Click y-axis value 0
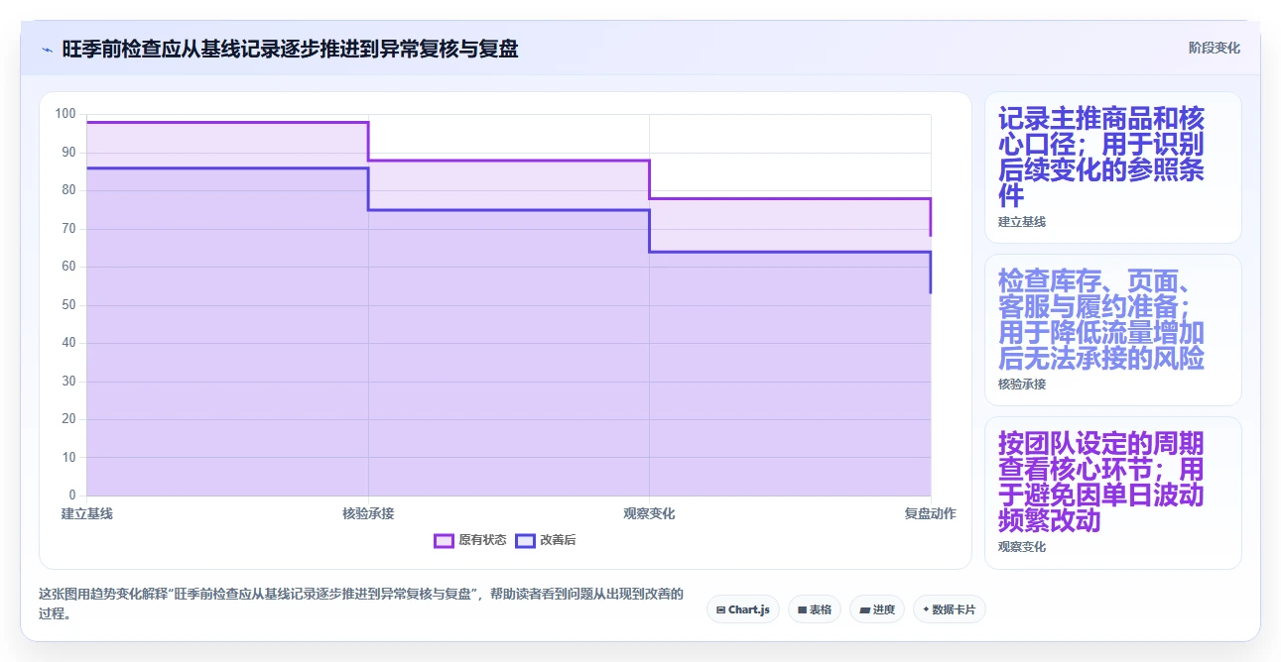 coord(72,495)
